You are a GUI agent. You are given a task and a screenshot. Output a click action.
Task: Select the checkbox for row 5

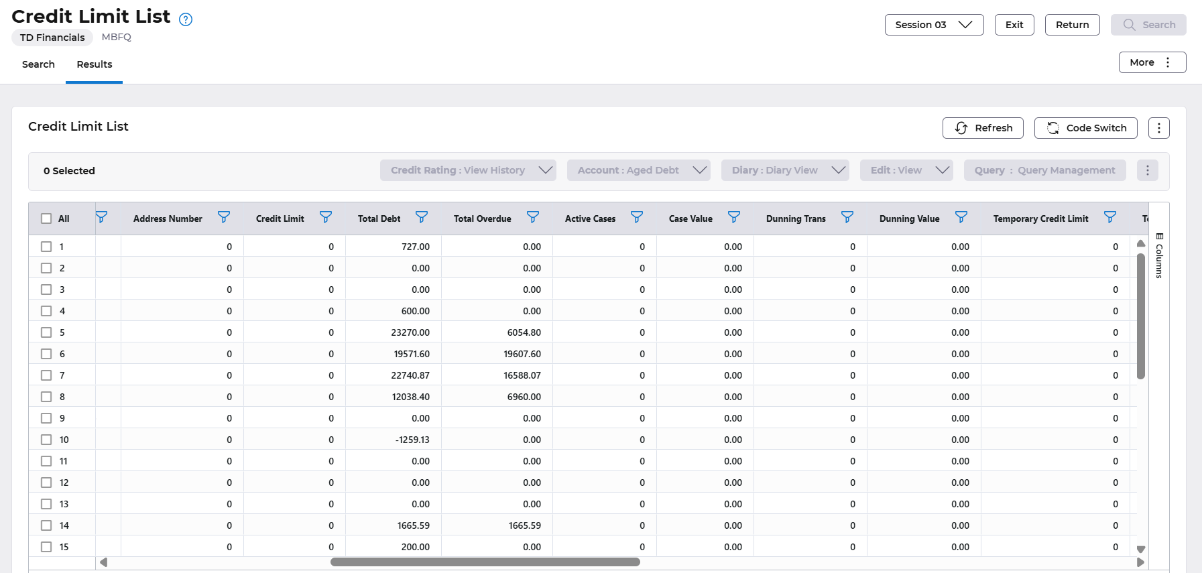[x=46, y=332]
